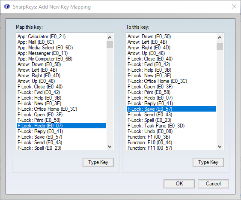241x200 pixels.
Task: Click the SharpKeys app icon in title bar
Action: click(7, 7)
